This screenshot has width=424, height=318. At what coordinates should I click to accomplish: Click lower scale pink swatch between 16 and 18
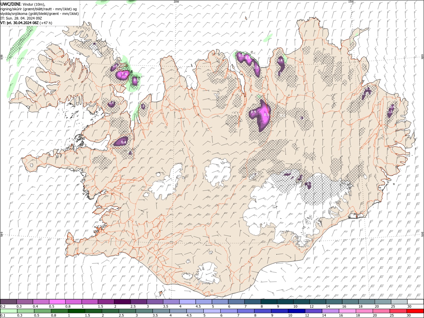[x=347, y=311]
